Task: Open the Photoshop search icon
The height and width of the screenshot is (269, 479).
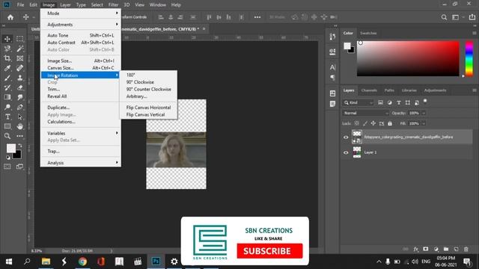Action: click(x=444, y=17)
